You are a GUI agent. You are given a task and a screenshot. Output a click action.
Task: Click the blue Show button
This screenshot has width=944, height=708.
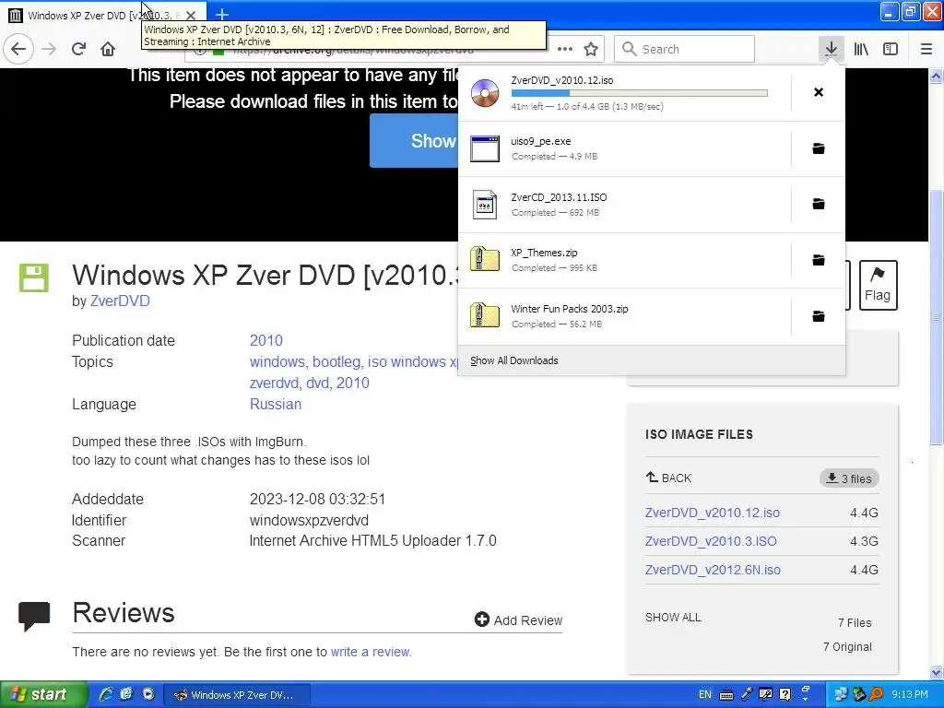[414, 140]
